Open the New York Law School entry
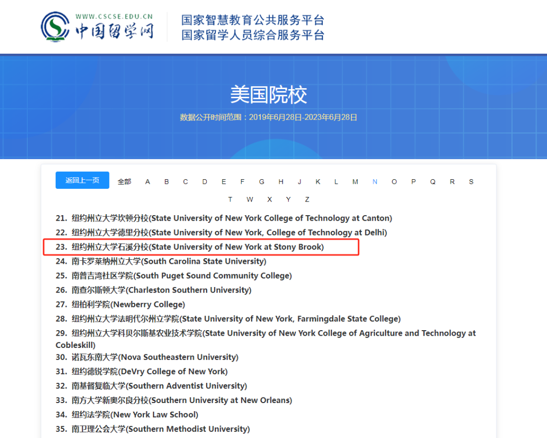Viewport: 547px width, 438px height. (x=135, y=415)
